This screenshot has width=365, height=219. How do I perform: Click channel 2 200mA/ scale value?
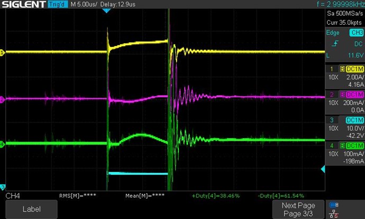pyautogui.click(x=353, y=103)
